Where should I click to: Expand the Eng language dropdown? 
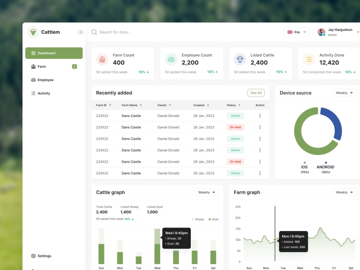click(x=297, y=32)
